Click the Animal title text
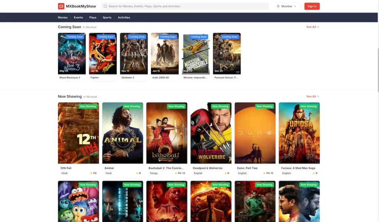 [x=109, y=168]
